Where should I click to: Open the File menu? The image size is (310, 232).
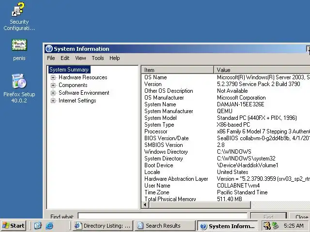(x=51, y=58)
